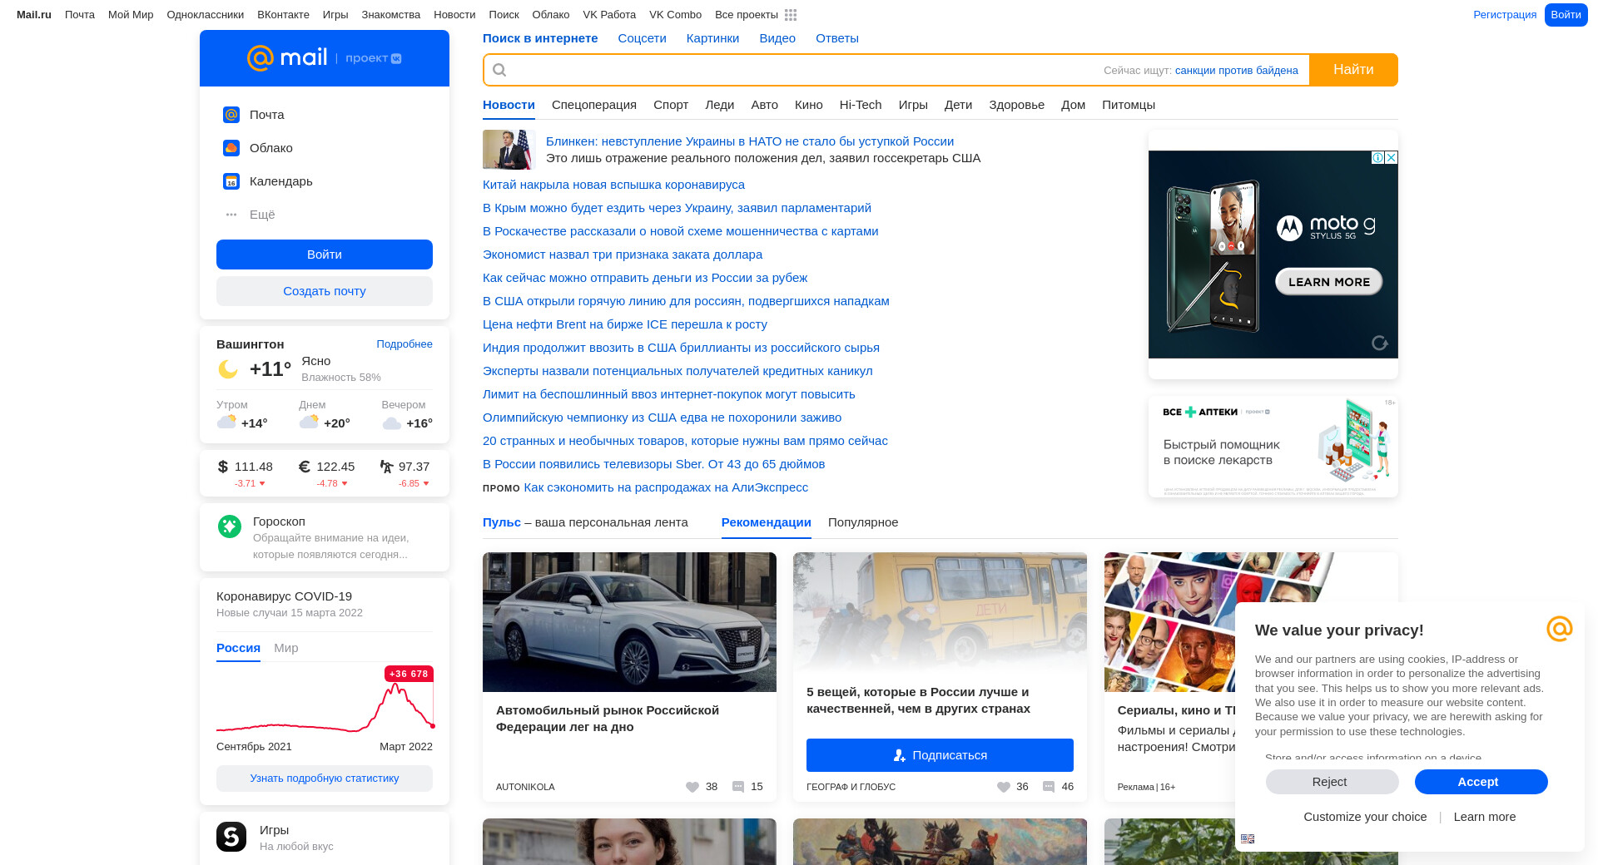Accept cookies in the privacy popup
This screenshot has width=1598, height=865.
1481,782
